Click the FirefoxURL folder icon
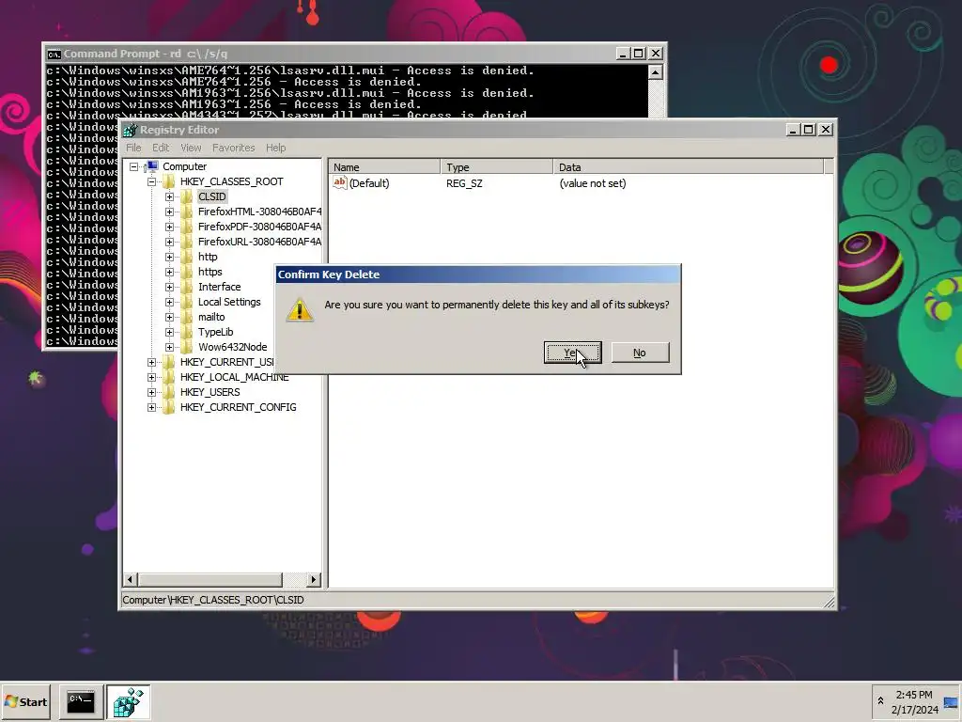This screenshot has width=962, height=722. click(187, 242)
